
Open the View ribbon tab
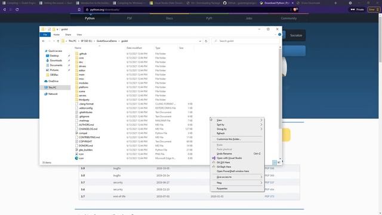(79, 35)
